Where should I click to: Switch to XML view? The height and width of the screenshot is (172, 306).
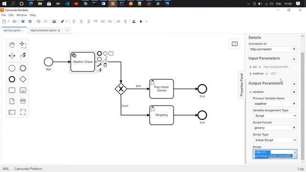[x=6, y=169]
